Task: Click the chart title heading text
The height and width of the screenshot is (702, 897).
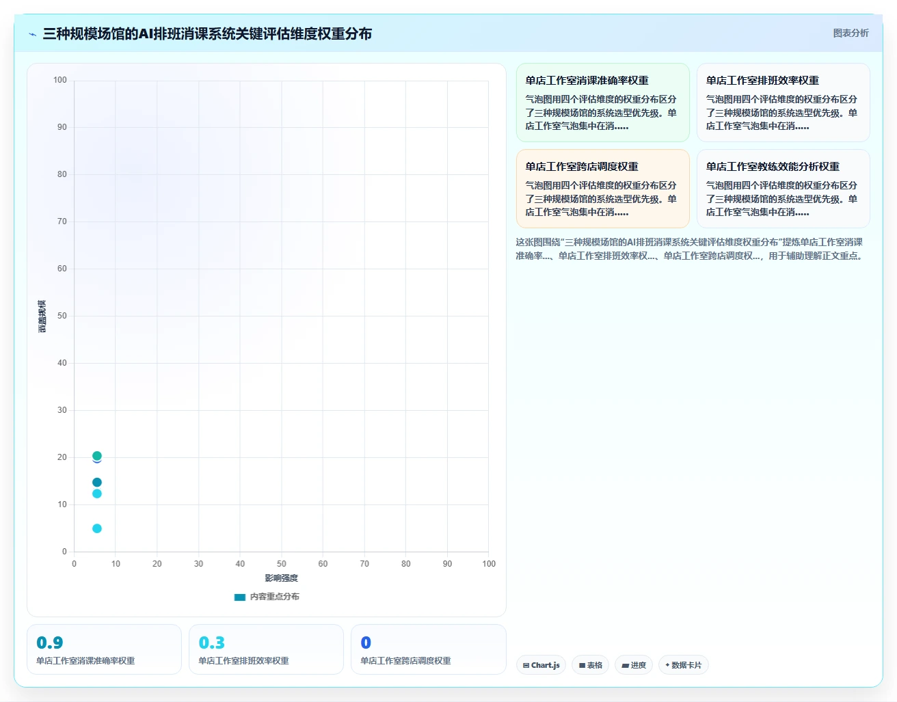Action: 207,33
